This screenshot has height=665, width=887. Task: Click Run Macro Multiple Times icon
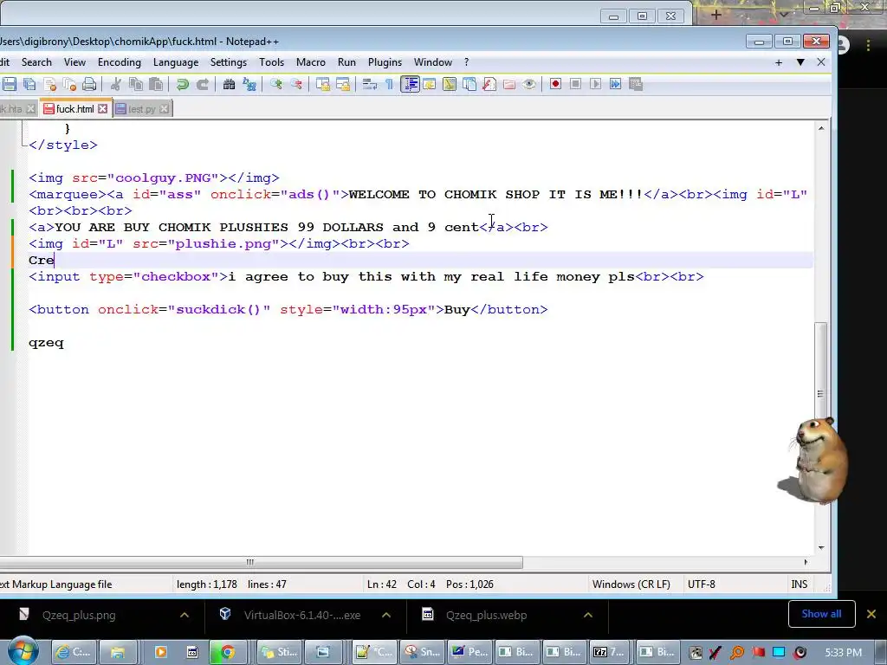(x=616, y=84)
